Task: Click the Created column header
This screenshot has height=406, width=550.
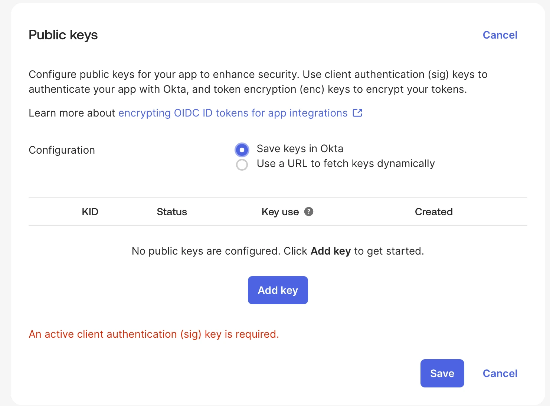Action: 433,212
